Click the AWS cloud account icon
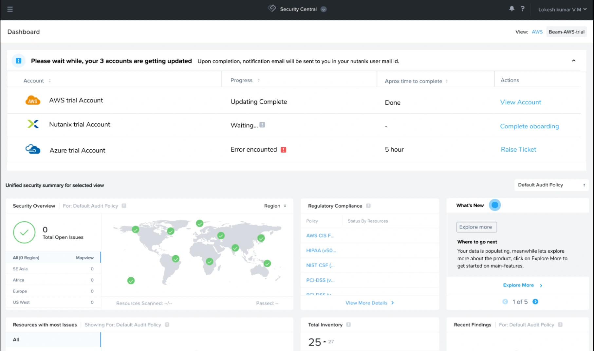 [33, 100]
